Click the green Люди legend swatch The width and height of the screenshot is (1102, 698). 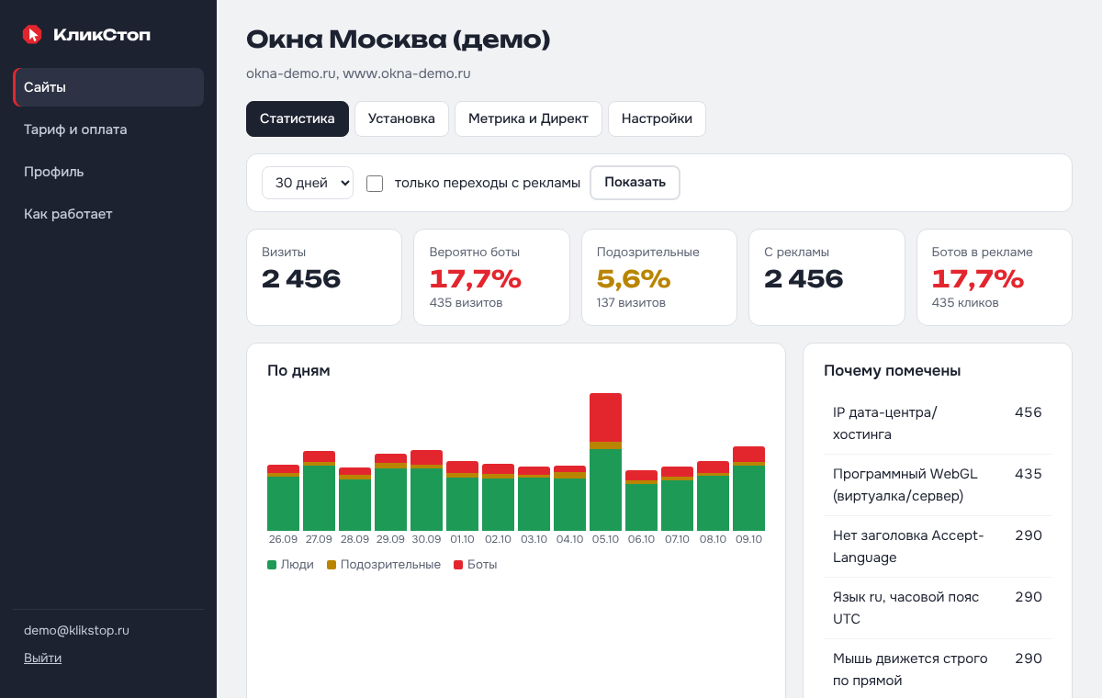[x=272, y=565]
